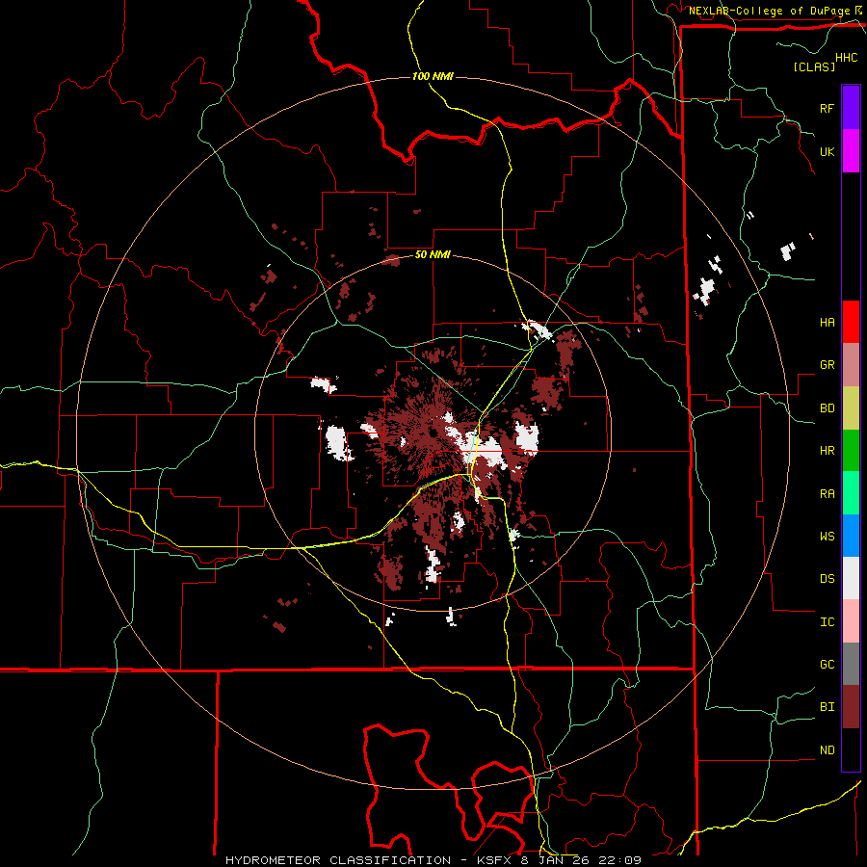Click the UK magenta legend swatch
867x867 pixels.
pos(851,151)
